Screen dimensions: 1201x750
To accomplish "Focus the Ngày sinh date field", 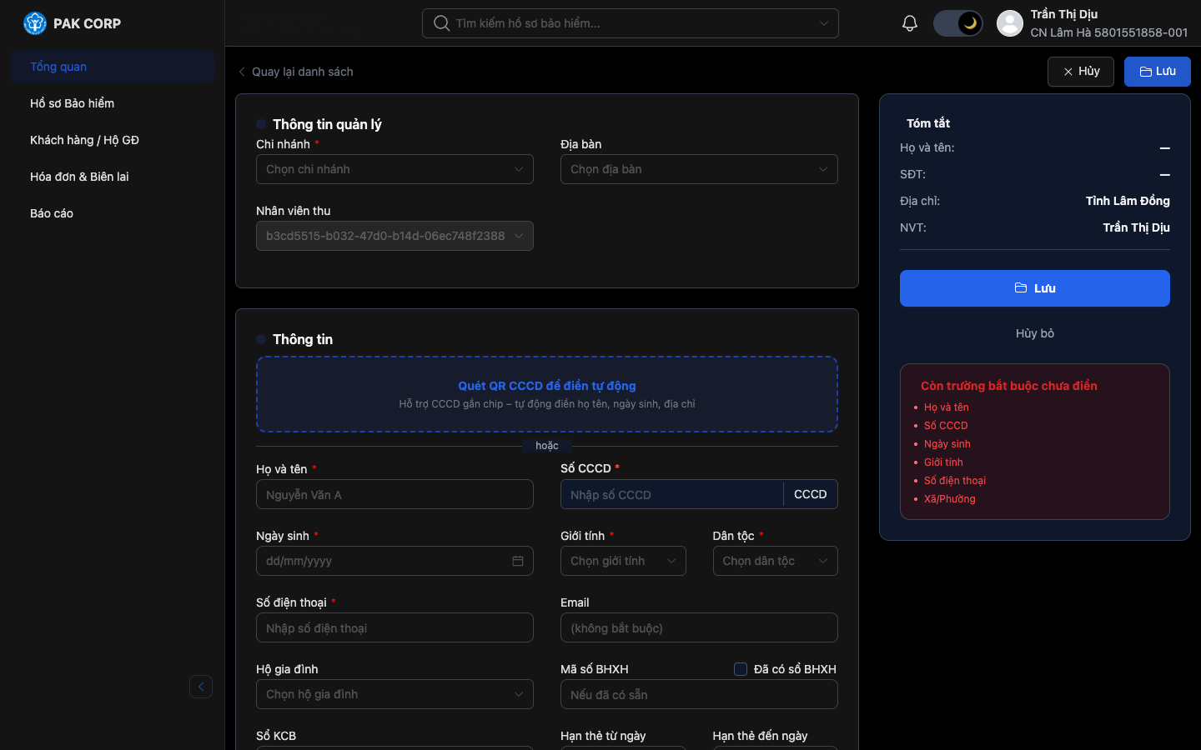I will [394, 561].
